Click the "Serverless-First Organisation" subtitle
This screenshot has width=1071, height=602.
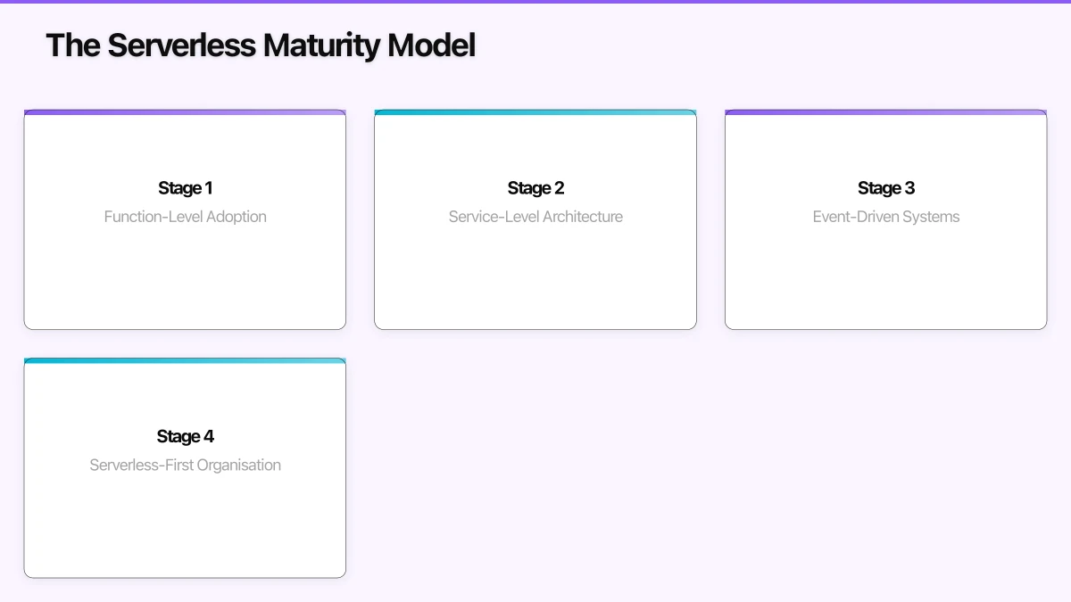(x=185, y=465)
